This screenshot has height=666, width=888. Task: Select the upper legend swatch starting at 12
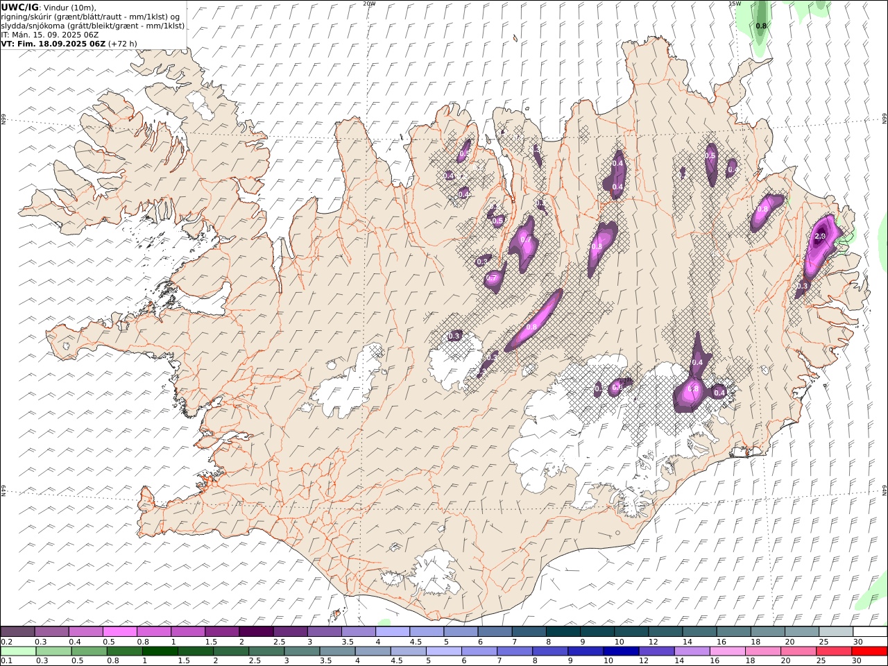pos(665,631)
